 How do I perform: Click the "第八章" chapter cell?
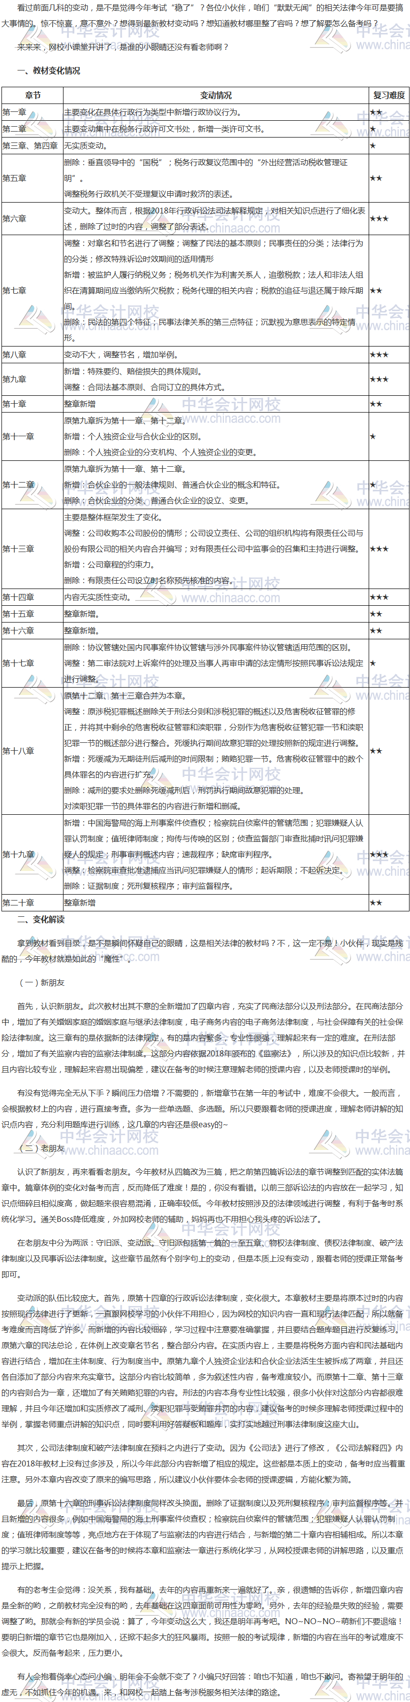(x=32, y=355)
